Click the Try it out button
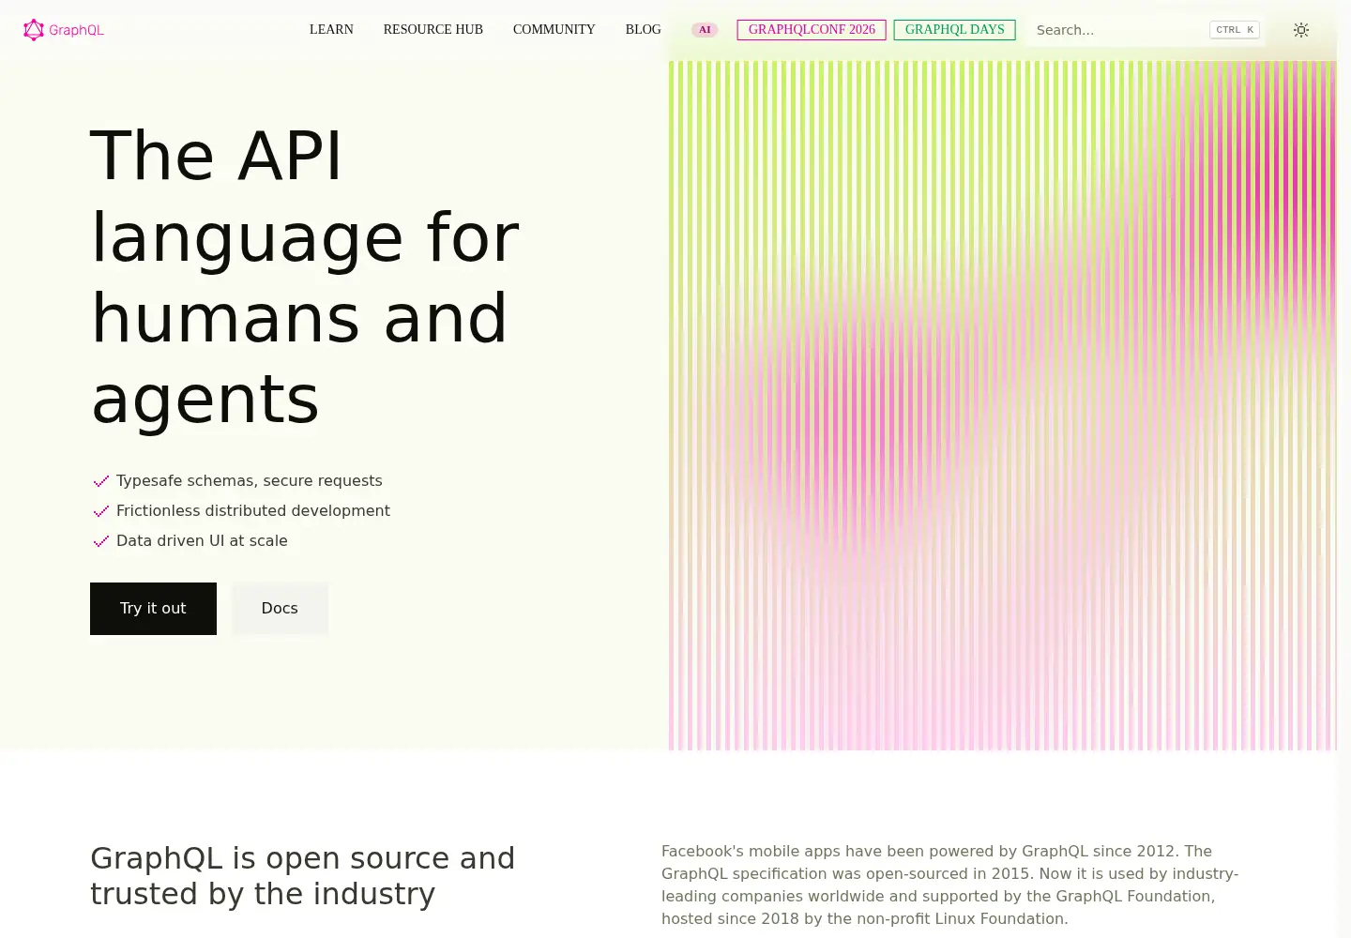Image resolution: width=1351 pixels, height=938 pixels. tap(153, 609)
